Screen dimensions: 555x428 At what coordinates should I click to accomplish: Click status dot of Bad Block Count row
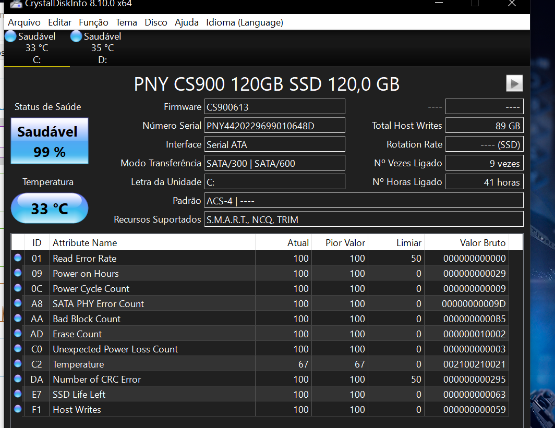[x=18, y=318]
